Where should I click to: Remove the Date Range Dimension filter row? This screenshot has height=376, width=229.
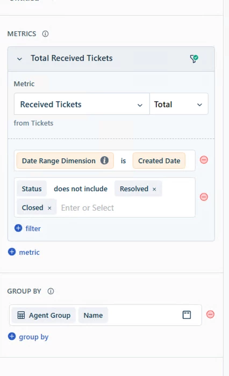point(204,160)
